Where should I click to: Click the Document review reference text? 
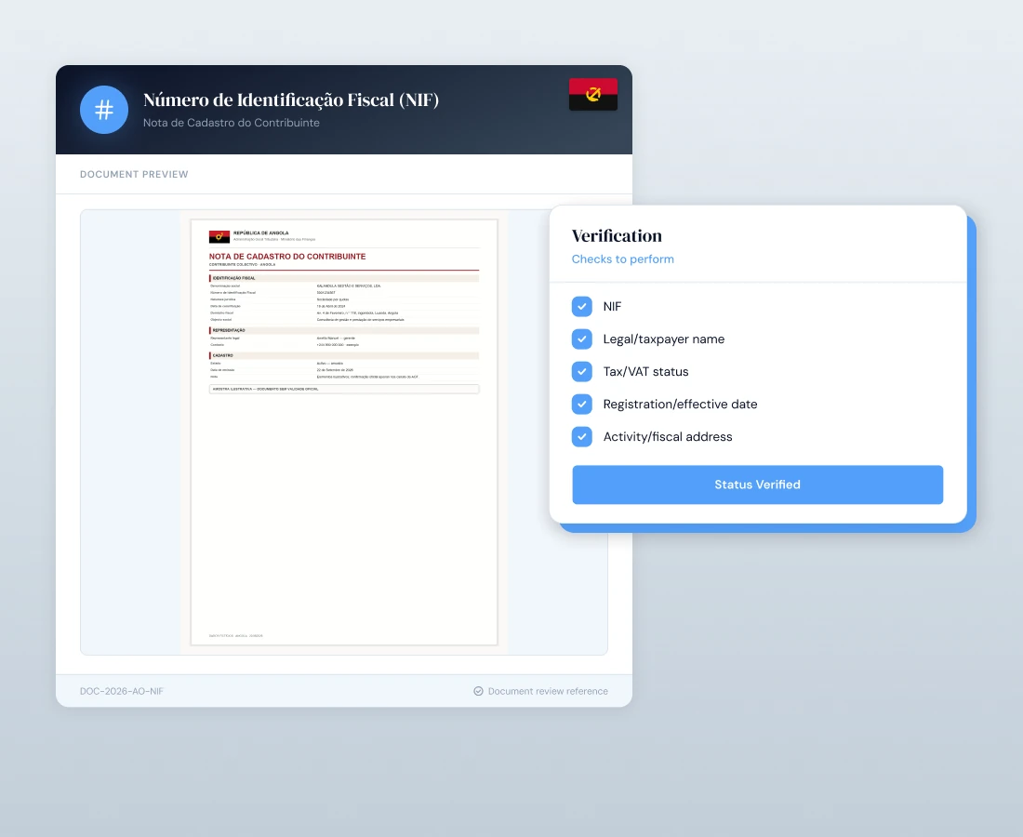pyautogui.click(x=548, y=691)
